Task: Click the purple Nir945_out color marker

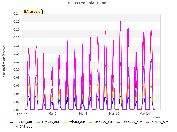Action: (12, 127)
